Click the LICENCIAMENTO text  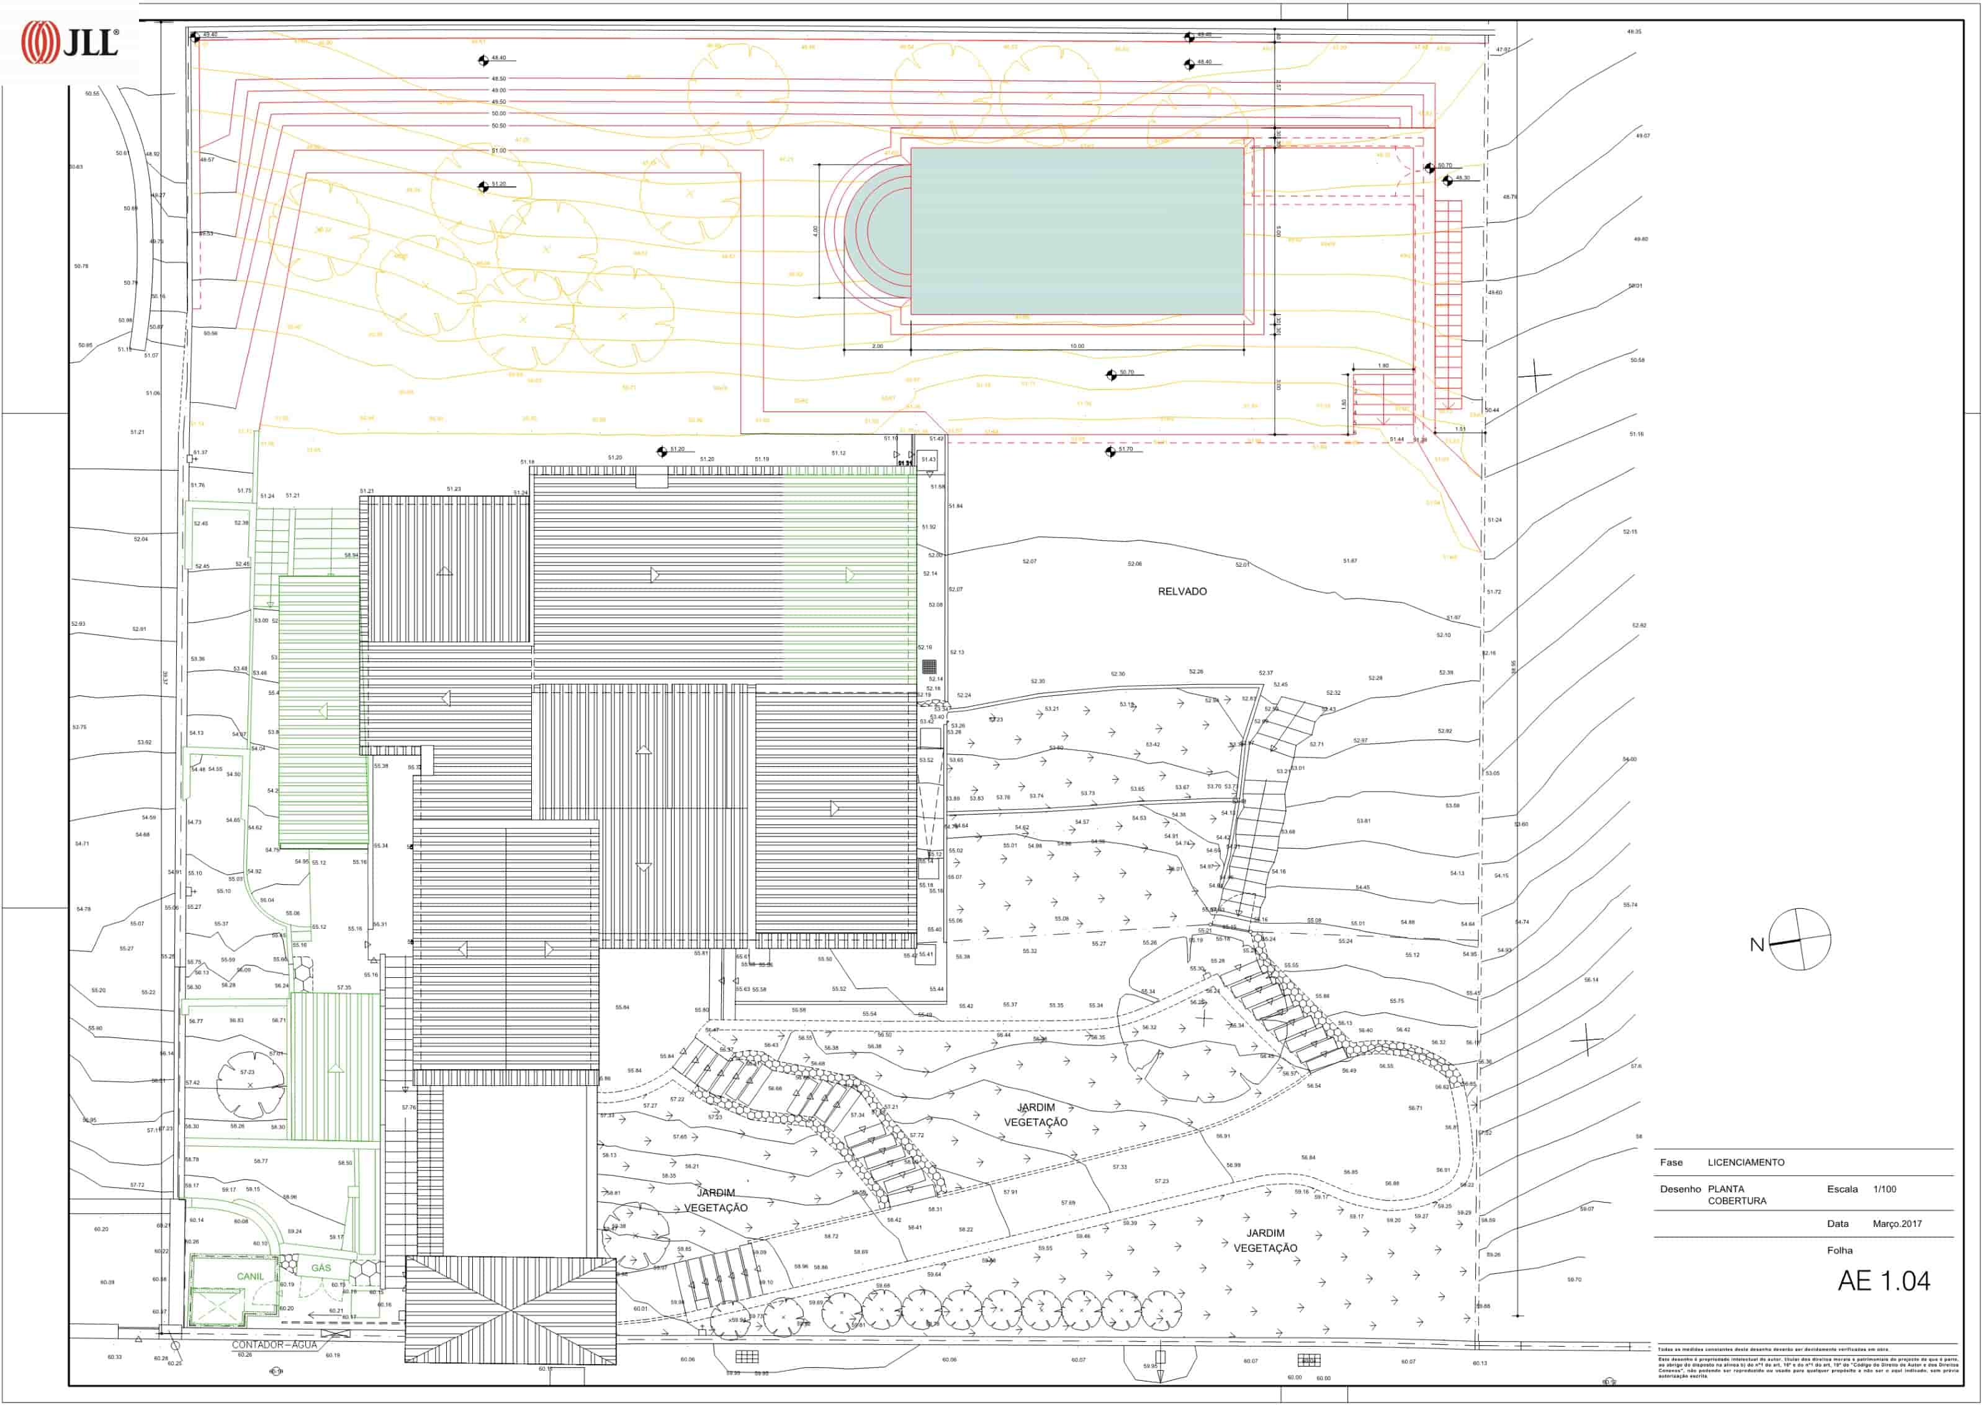[1746, 1163]
